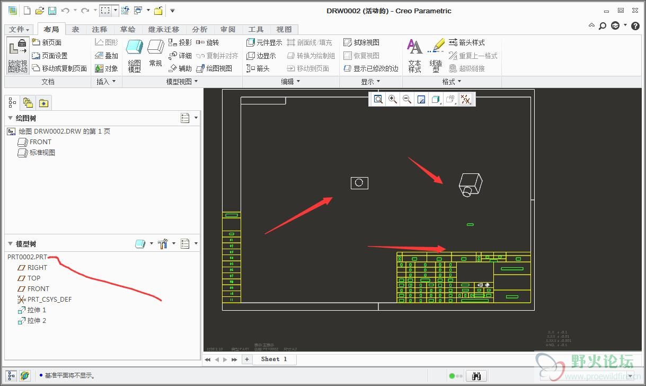Viewport: 646px width, 386px height.
Task: Redo the last undone action
Action: coord(85,10)
